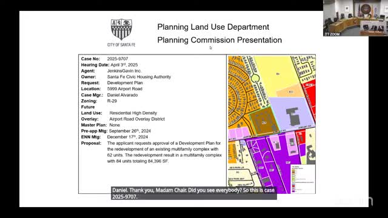This screenshot has height=218, width=388.
Task: Click the closed caption subtitle bar
Action: [194, 193]
